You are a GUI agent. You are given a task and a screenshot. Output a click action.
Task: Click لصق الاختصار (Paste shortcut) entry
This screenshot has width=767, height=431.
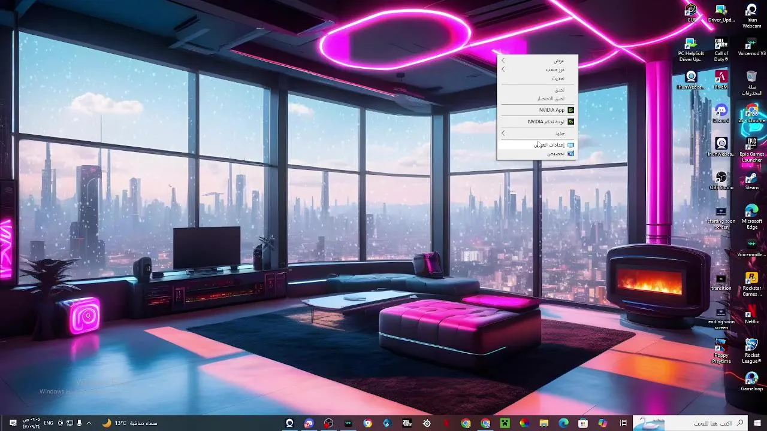coord(537,98)
